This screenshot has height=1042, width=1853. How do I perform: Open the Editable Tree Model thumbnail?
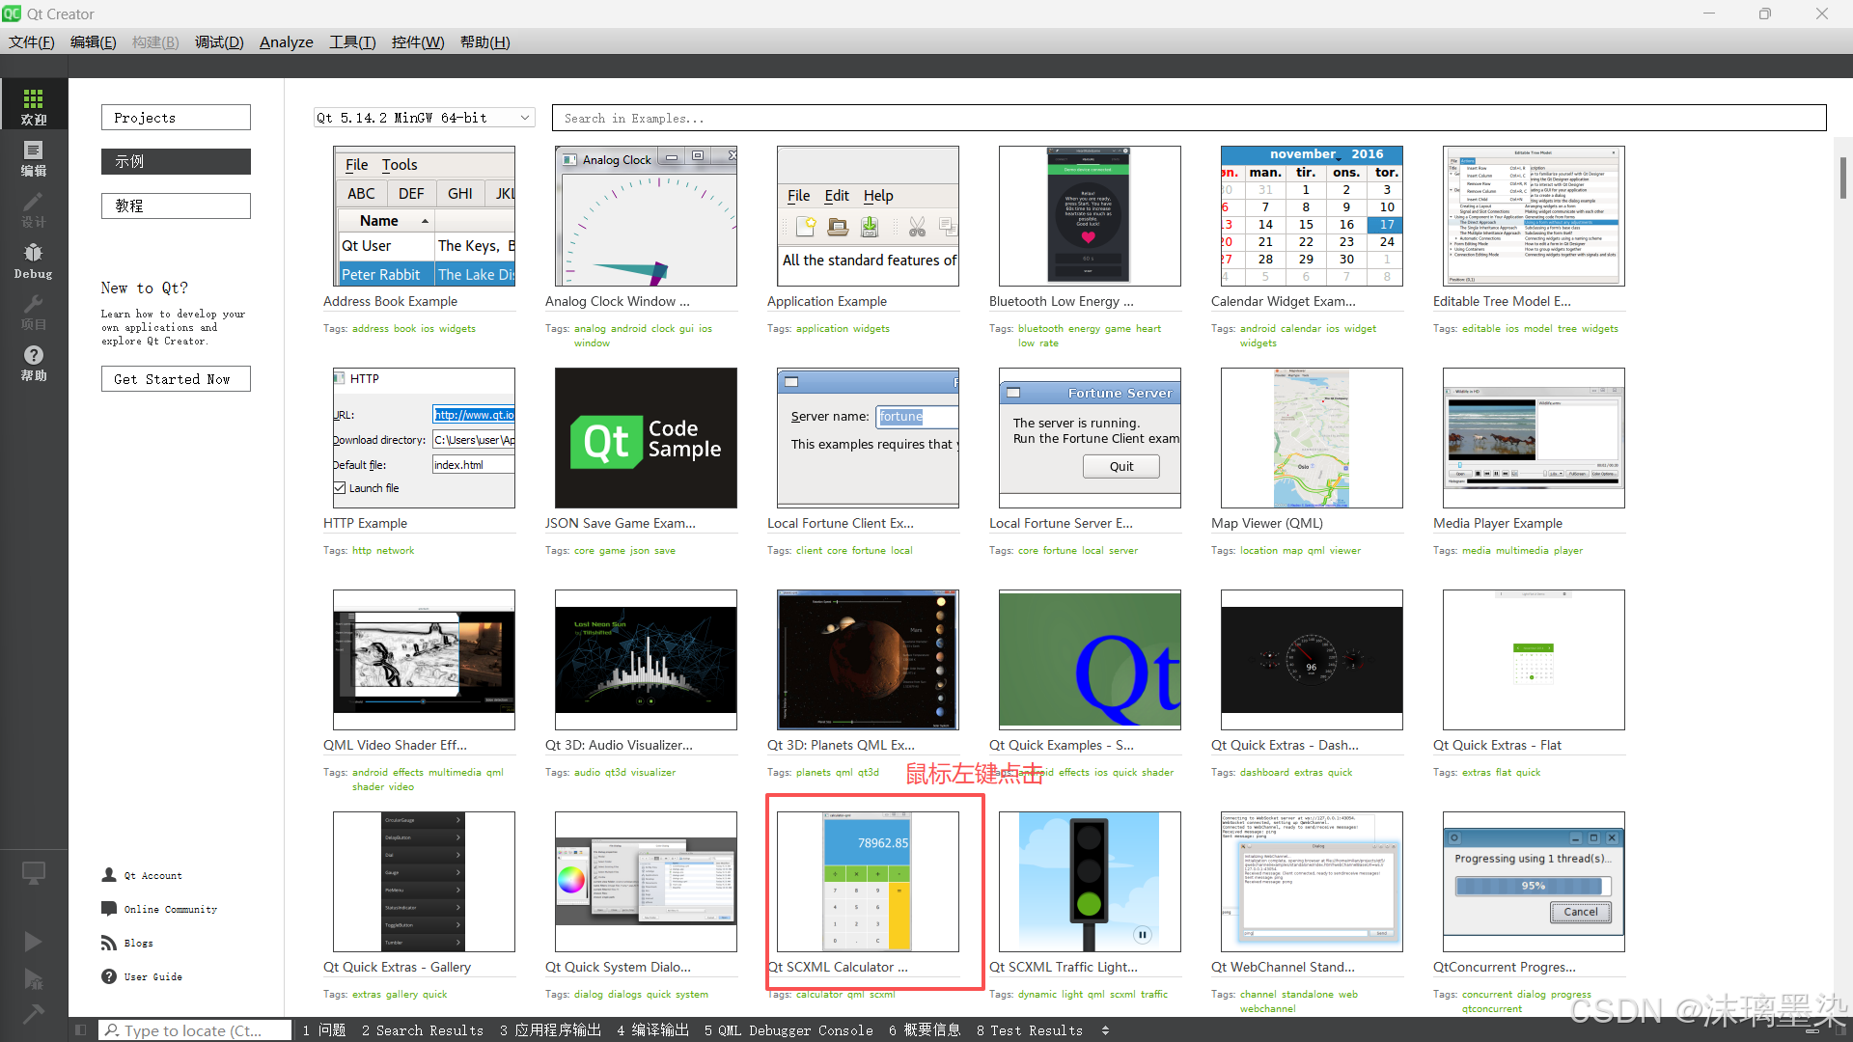point(1534,216)
